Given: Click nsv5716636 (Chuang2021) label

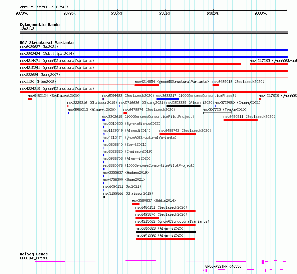Looking at the screenshot, I should [142, 103].
